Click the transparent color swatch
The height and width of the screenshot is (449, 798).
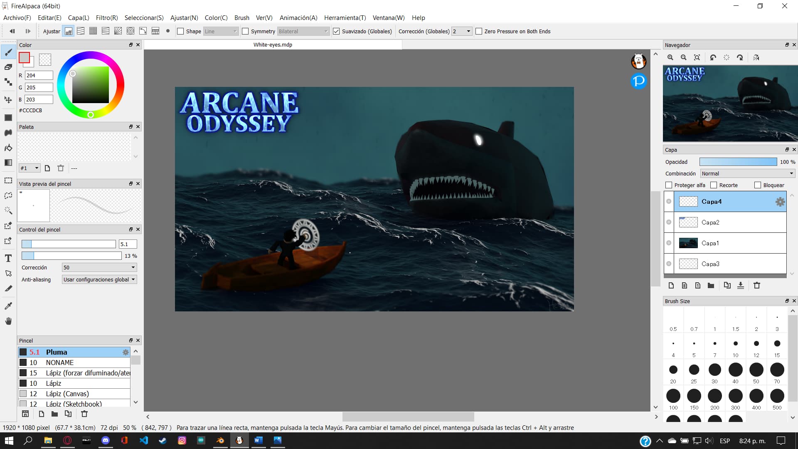45,59
